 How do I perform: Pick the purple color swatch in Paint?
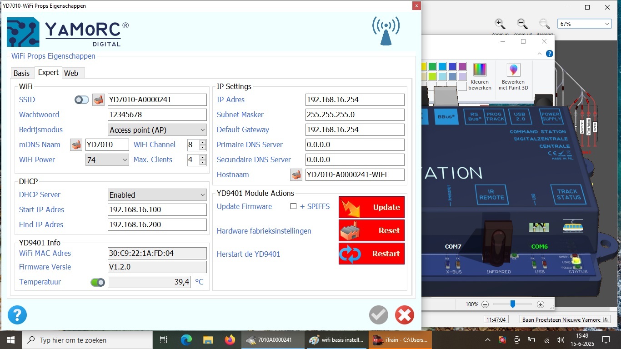[462, 66]
